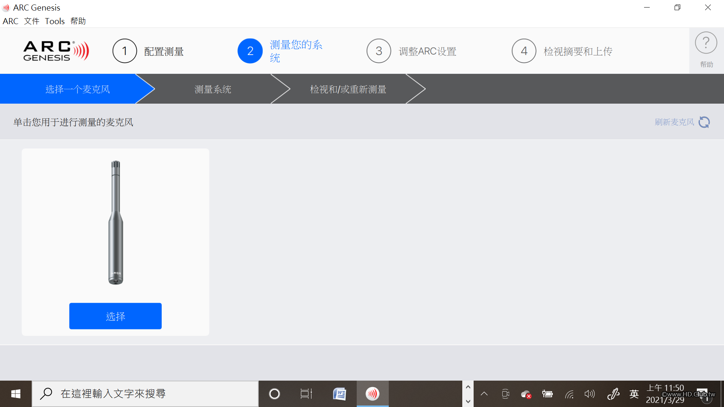724x407 pixels.
Task: Select step 1 circle 配置测量
Action: pos(124,51)
